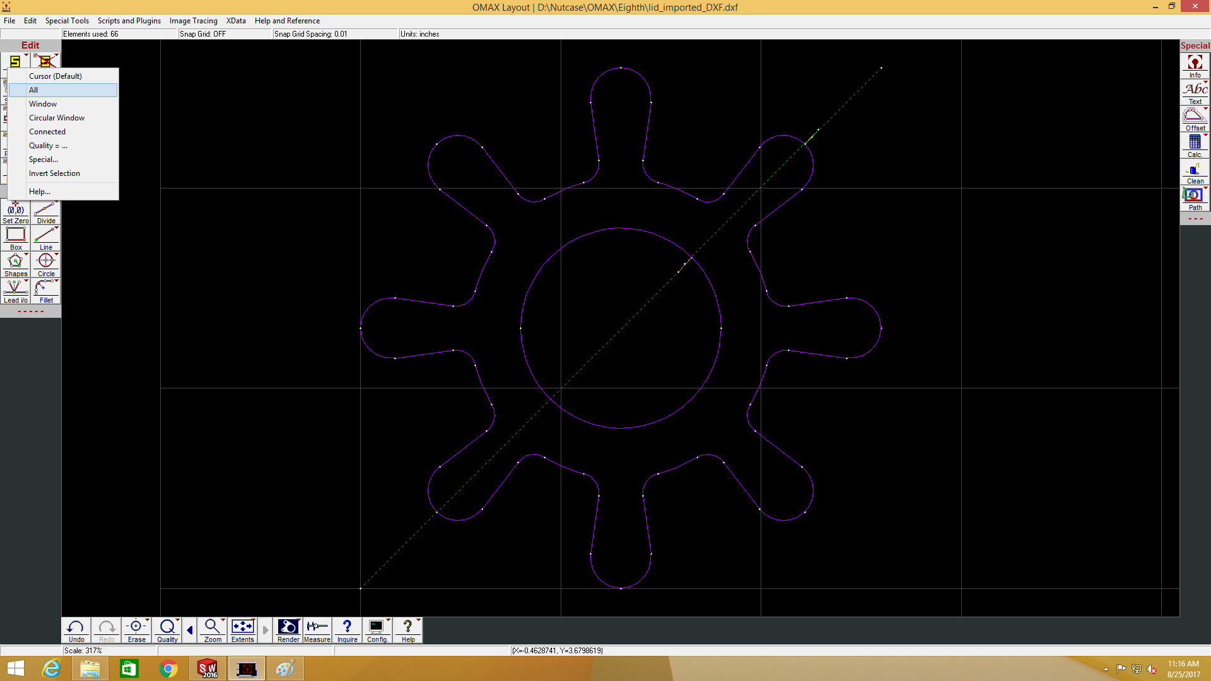Image resolution: width=1211 pixels, height=681 pixels.
Task: Open SolidWorks 2016 from taskbar
Action: tap(208, 668)
